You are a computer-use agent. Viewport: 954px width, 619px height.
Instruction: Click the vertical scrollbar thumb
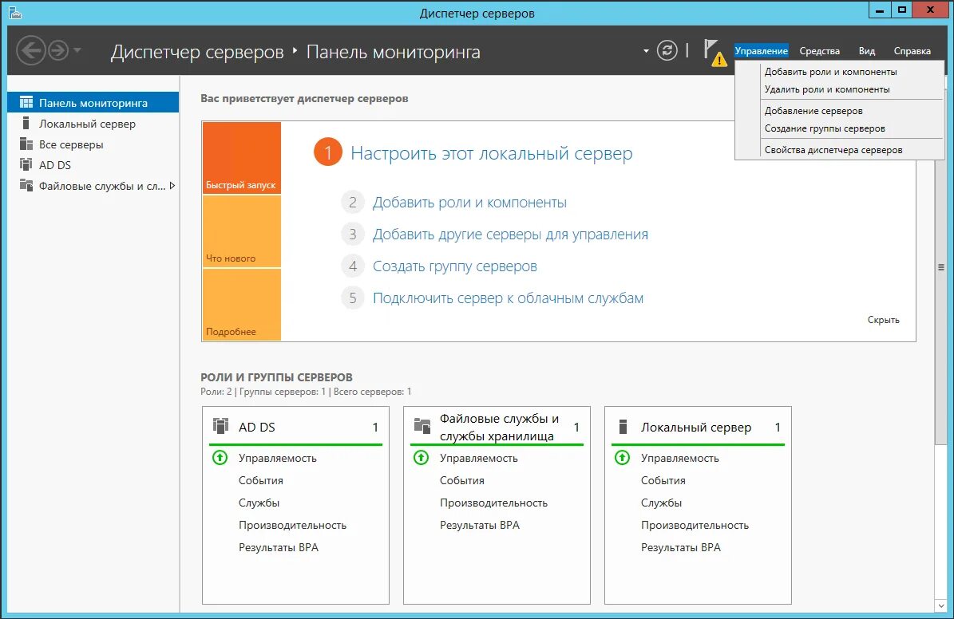[x=941, y=267]
